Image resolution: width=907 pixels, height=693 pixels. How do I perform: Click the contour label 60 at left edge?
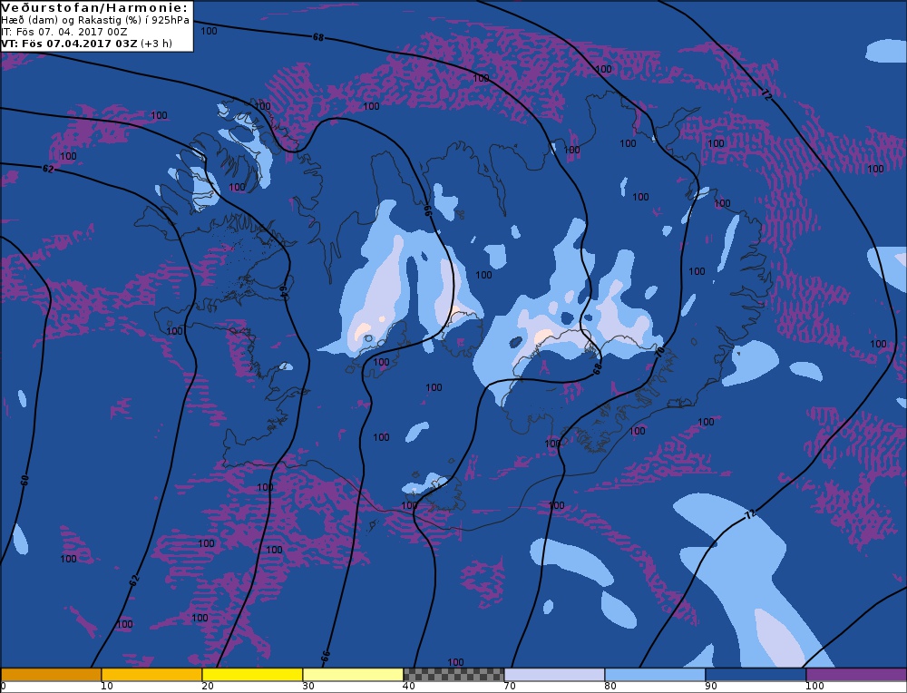point(24,480)
